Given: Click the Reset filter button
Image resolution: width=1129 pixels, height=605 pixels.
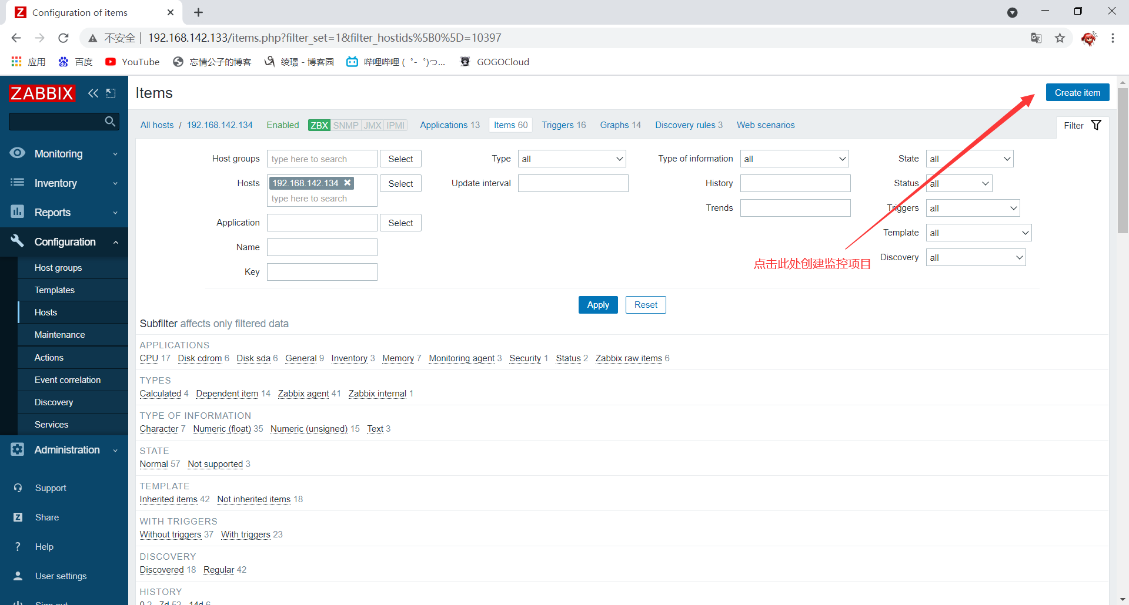Looking at the screenshot, I should (x=646, y=305).
